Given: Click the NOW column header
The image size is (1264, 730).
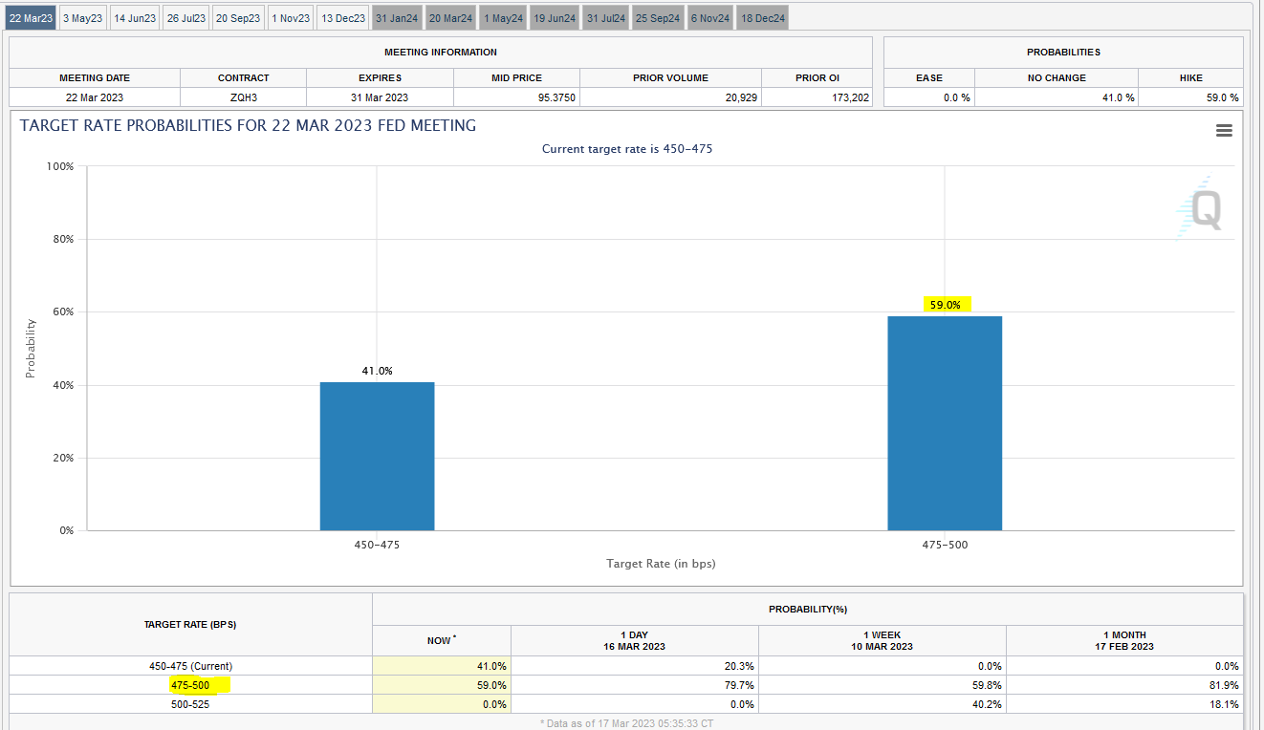Looking at the screenshot, I should coord(442,640).
